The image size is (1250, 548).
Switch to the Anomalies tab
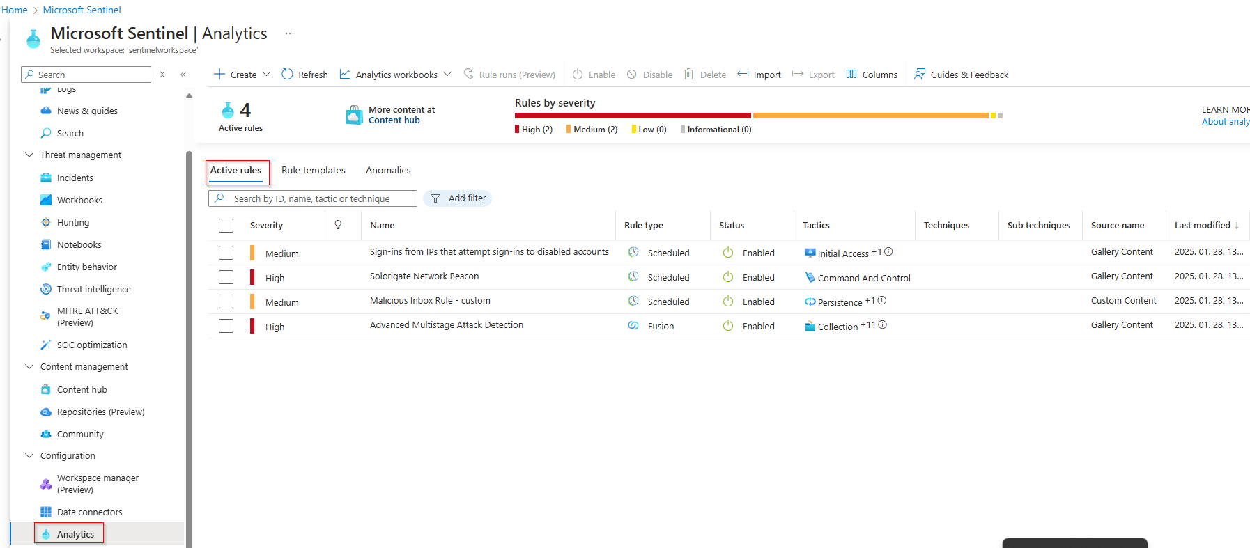(388, 171)
